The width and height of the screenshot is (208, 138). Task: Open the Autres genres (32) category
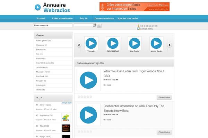[x=44, y=41]
